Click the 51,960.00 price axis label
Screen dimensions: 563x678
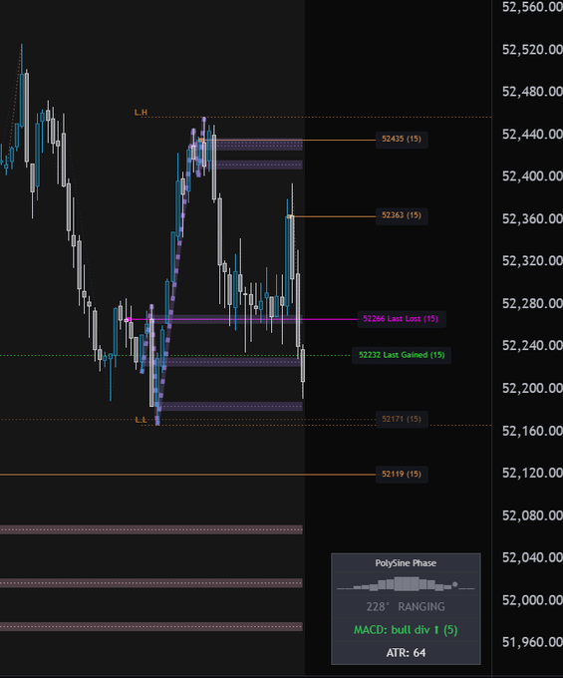(x=532, y=642)
